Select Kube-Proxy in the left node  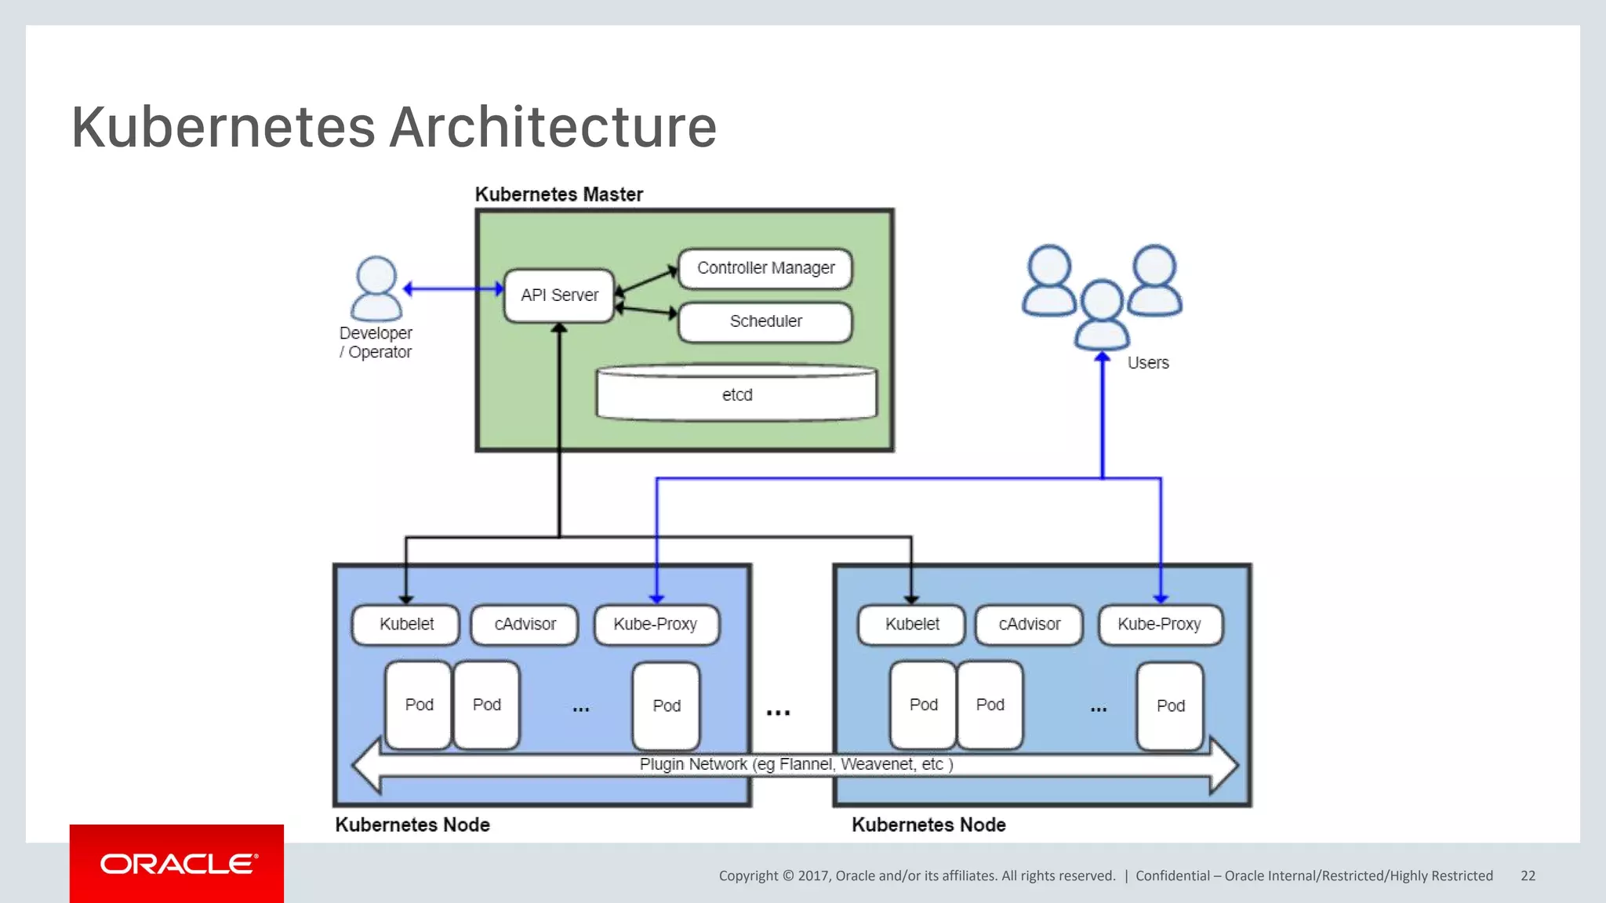(656, 624)
